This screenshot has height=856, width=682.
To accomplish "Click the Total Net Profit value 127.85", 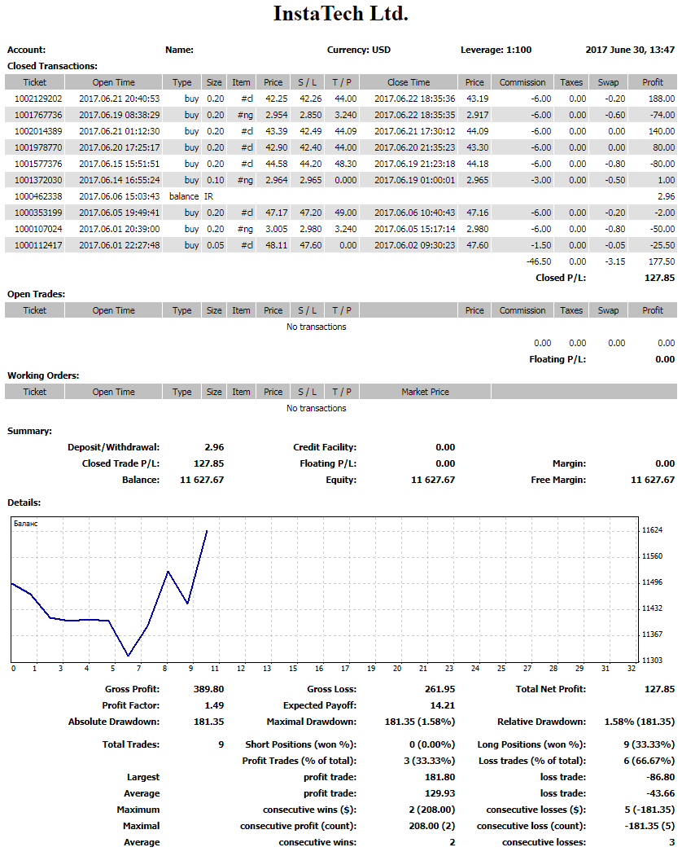I will 660,690.
